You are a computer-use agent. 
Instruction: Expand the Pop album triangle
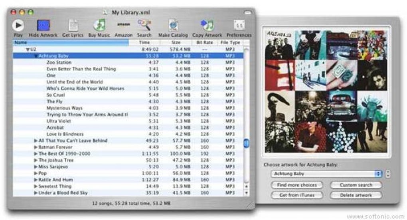tap(36, 173)
